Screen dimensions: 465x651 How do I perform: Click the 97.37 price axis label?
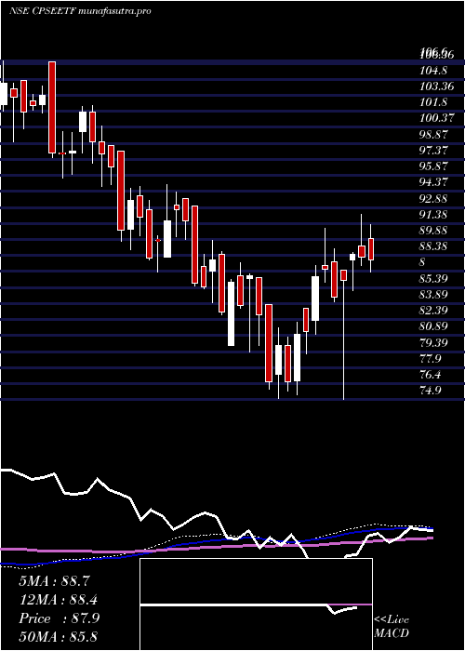coord(433,151)
